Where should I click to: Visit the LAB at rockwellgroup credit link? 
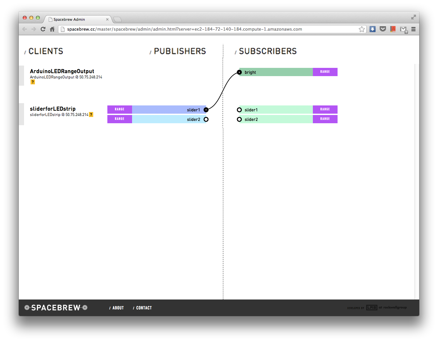pos(377,308)
